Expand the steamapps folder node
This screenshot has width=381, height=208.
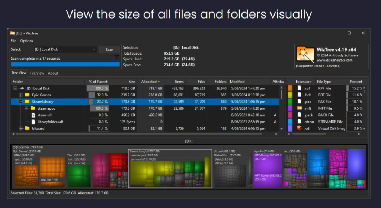(26, 108)
